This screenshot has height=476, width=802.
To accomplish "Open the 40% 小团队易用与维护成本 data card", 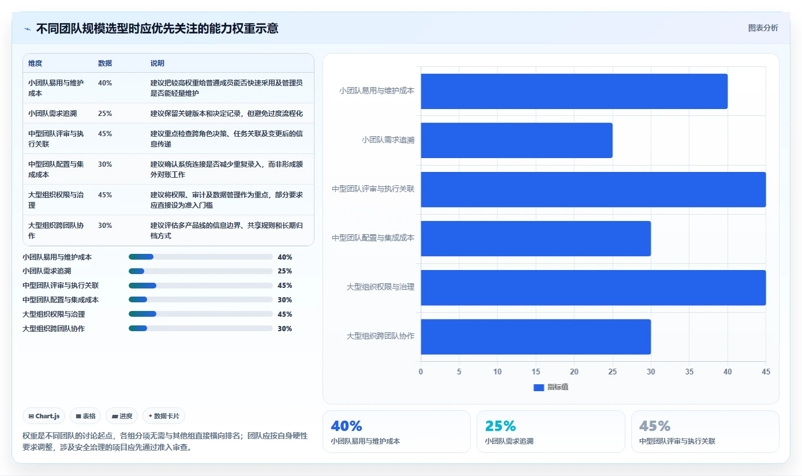I will 396,432.
